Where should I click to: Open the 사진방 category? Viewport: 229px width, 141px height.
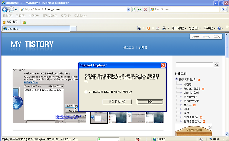tap(188, 84)
